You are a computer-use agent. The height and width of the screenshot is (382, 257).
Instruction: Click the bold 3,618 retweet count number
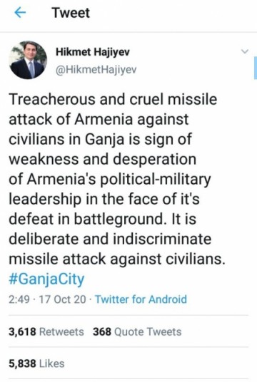pos(22,332)
